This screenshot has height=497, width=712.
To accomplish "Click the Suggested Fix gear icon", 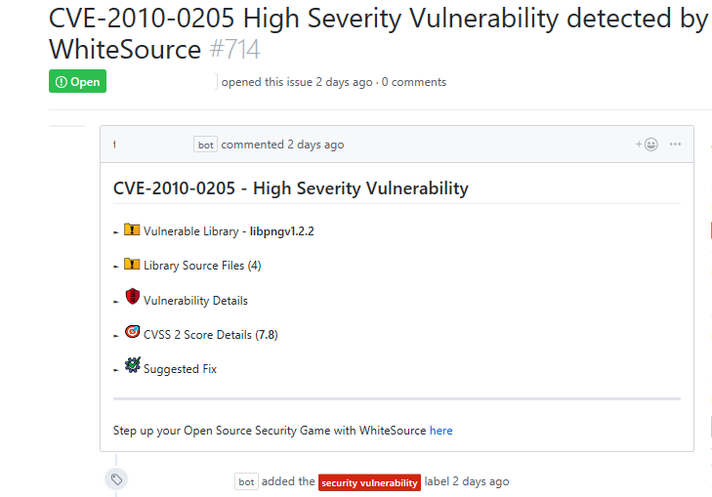I will pyautogui.click(x=132, y=367).
